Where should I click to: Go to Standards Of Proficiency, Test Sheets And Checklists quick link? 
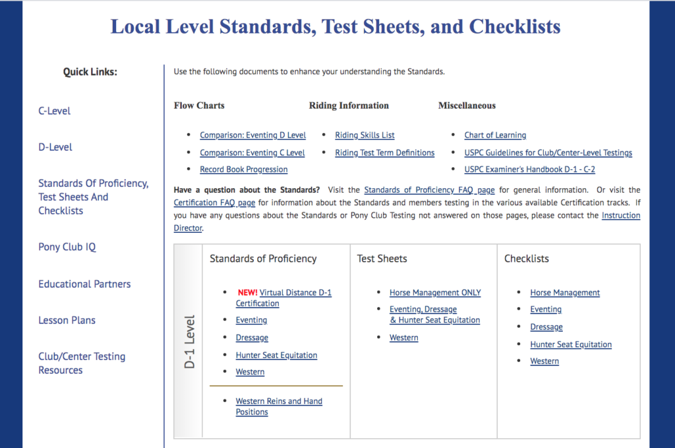pos(94,197)
